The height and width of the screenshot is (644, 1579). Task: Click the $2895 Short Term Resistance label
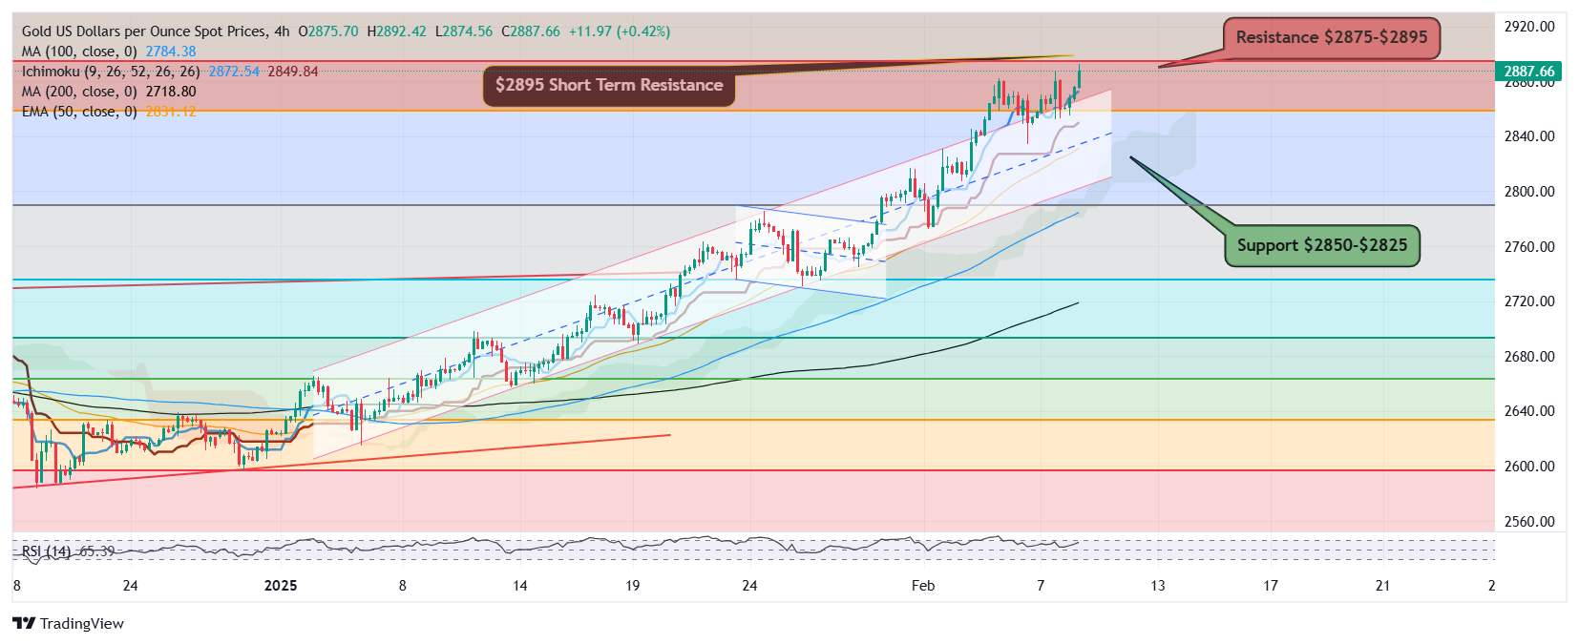(x=608, y=86)
